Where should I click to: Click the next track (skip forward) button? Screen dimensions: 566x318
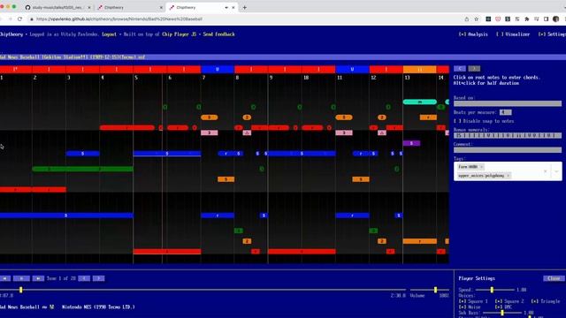pyautogui.click(x=38, y=278)
